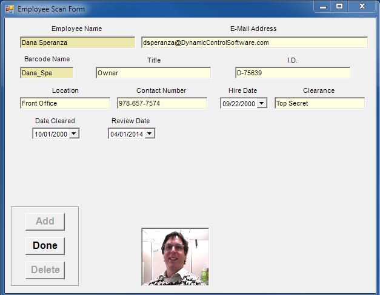Image resolution: width=380 pixels, height=295 pixels.
Task: Click the Employee Name field with Dana Speranza
Action: tap(78, 42)
